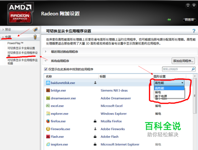Click lock icon in Flash.exe row
Viewport: 198px width, 150px height.
pos(95,137)
